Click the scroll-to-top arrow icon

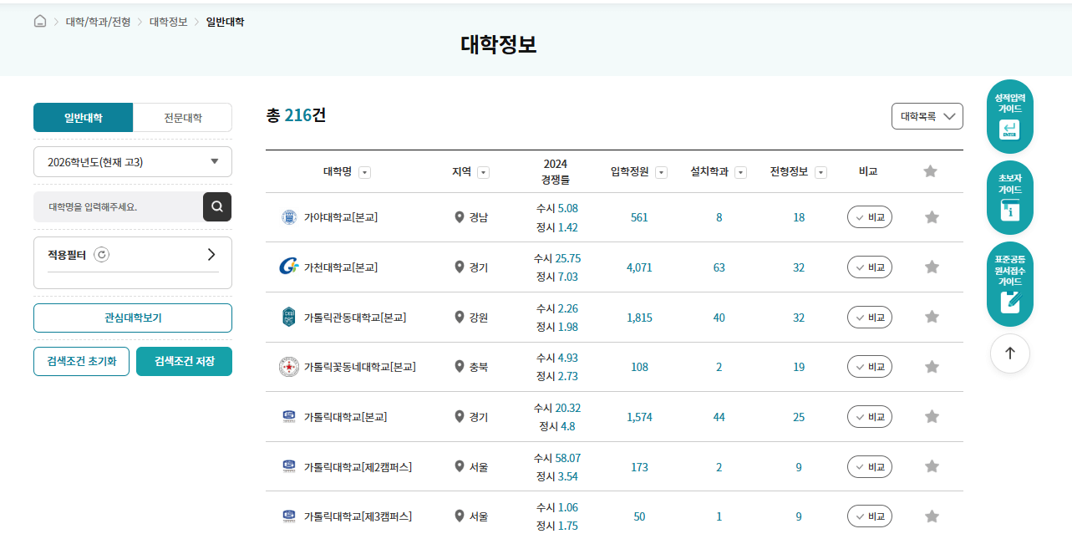(x=1009, y=353)
